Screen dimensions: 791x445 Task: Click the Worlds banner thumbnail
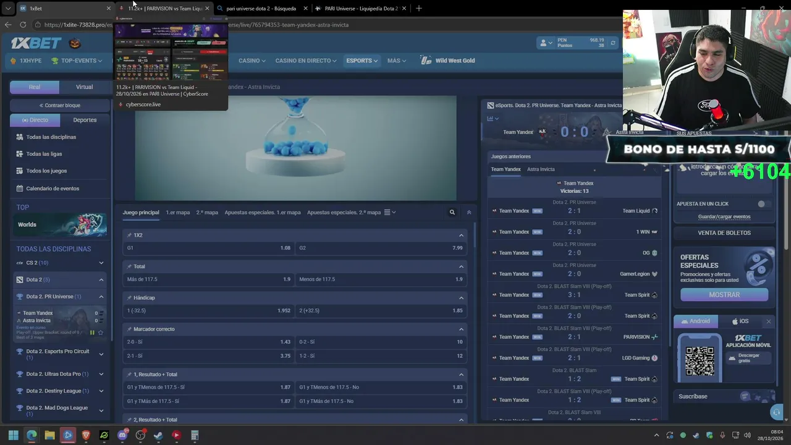click(x=61, y=225)
